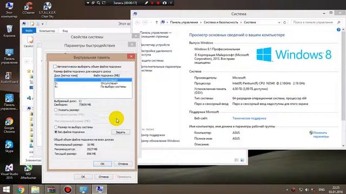Open the CCleaner desktop shortcut
Image resolution: width=346 pixels, height=194 pixels.
[x=29, y=8]
